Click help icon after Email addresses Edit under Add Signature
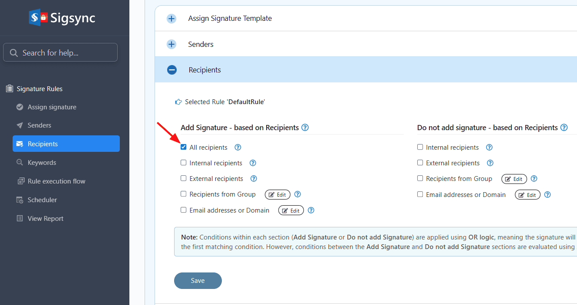Screen dimensions: 577x305 [311, 210]
